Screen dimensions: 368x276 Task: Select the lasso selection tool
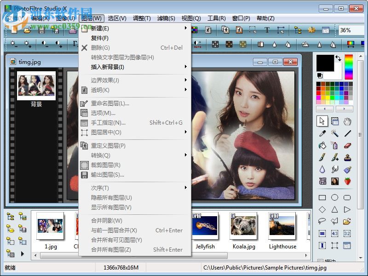(322, 221)
